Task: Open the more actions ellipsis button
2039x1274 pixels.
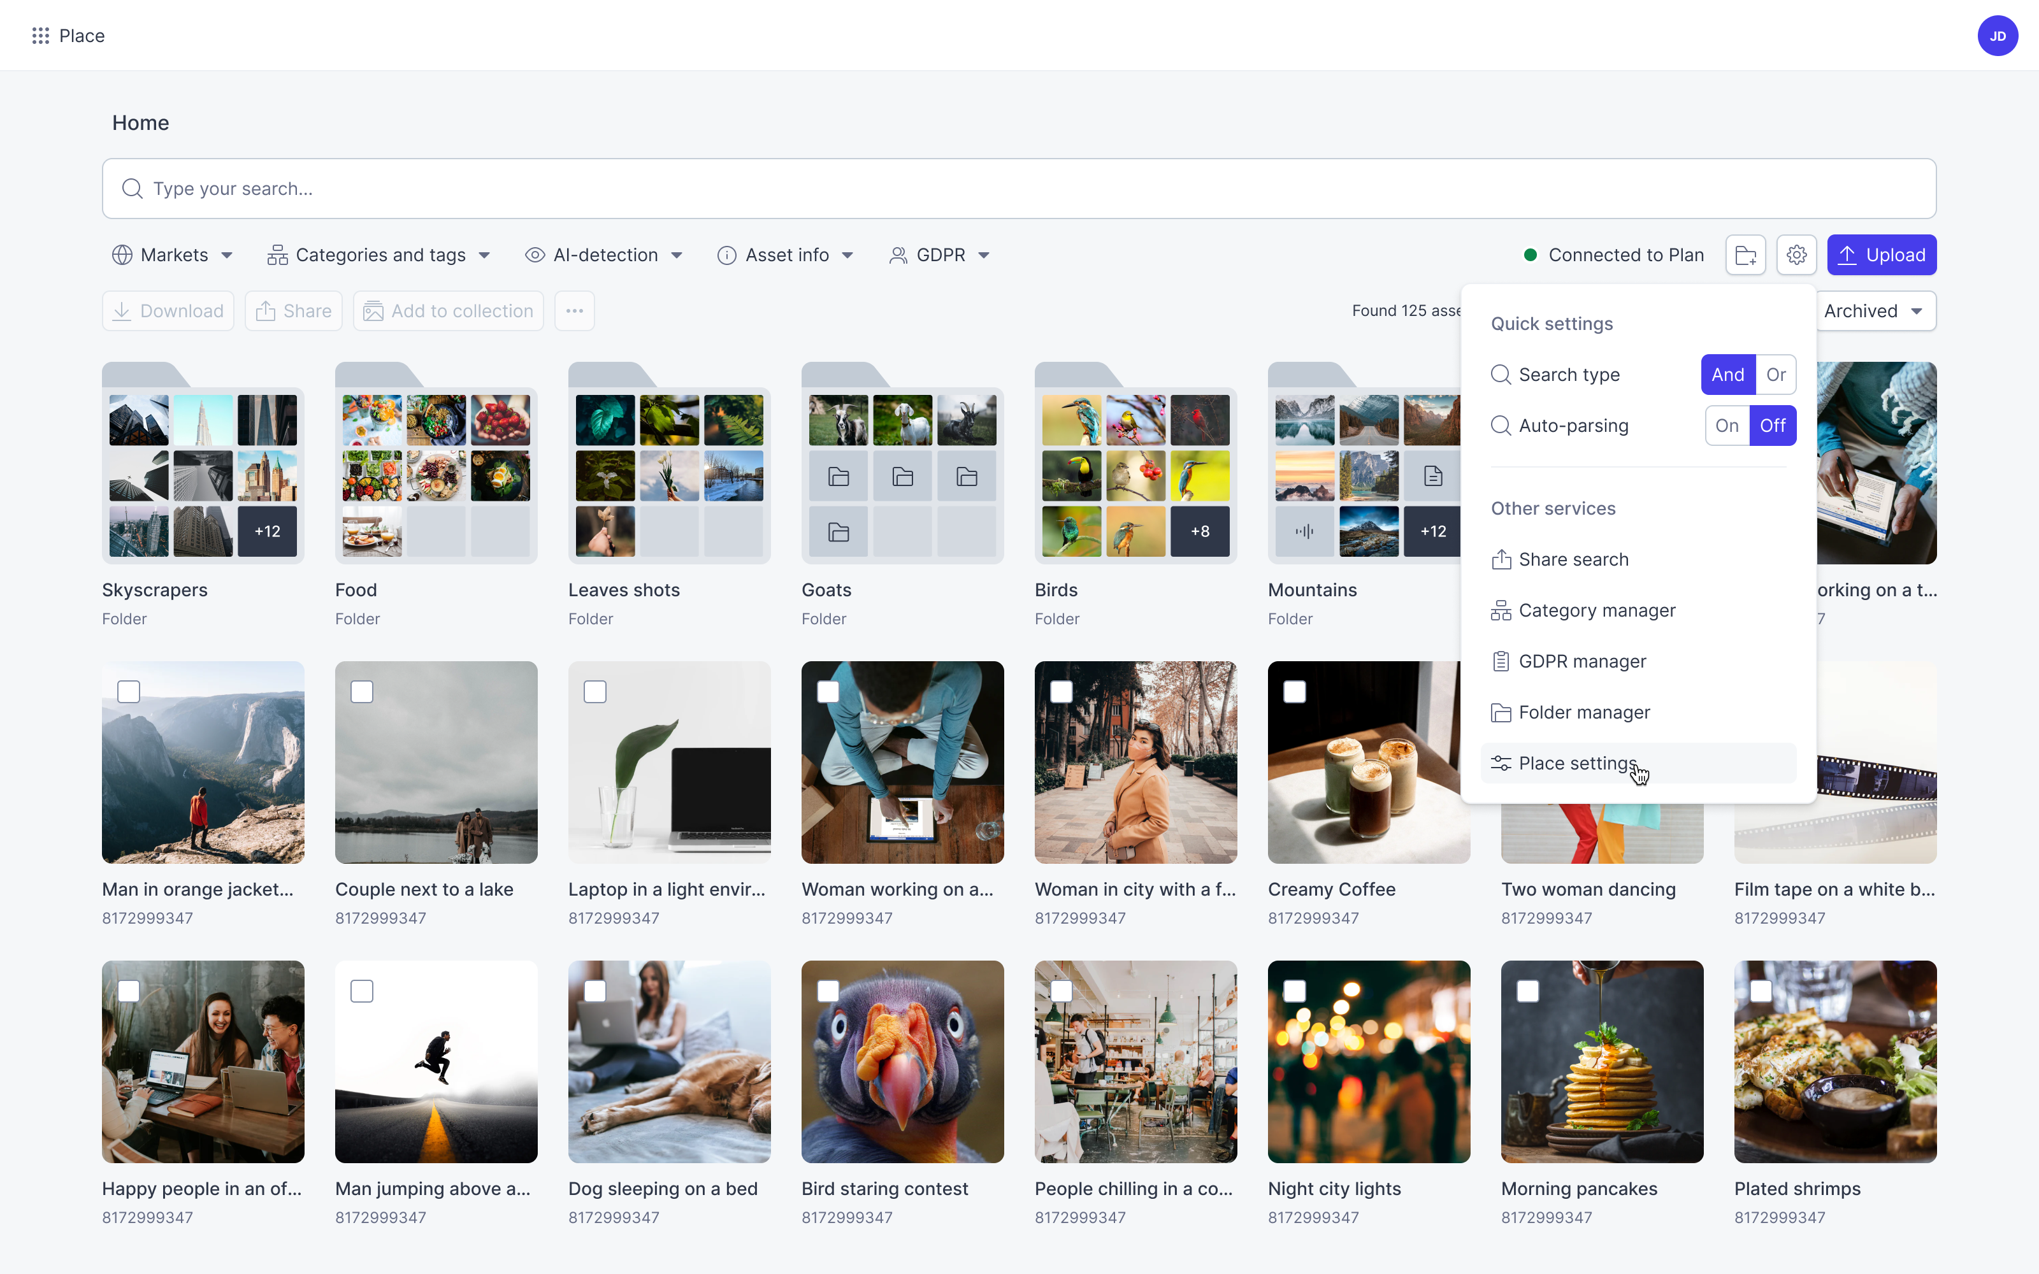Action: (x=575, y=311)
